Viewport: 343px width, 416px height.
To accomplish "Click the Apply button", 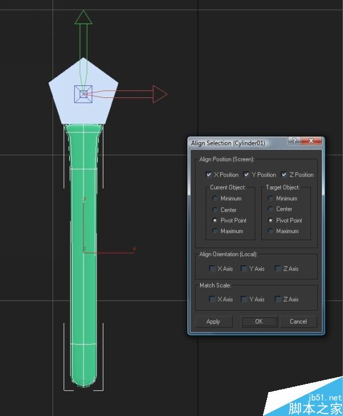I will pyautogui.click(x=213, y=321).
